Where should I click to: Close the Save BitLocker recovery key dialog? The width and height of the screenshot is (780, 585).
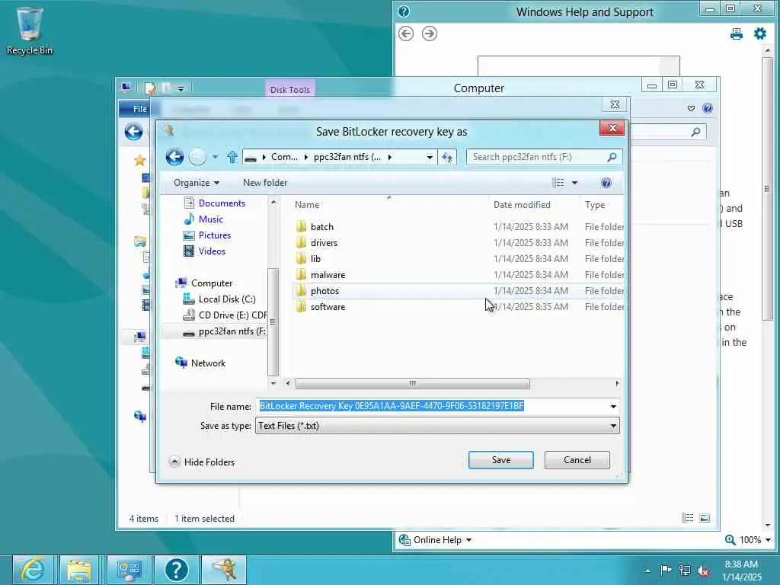tap(612, 128)
